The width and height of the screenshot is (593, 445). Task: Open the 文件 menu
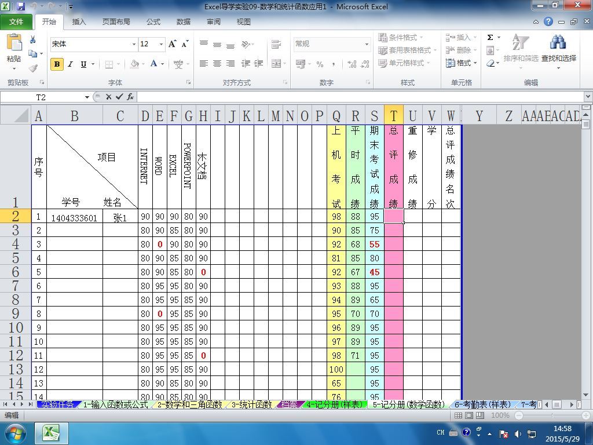coord(16,21)
